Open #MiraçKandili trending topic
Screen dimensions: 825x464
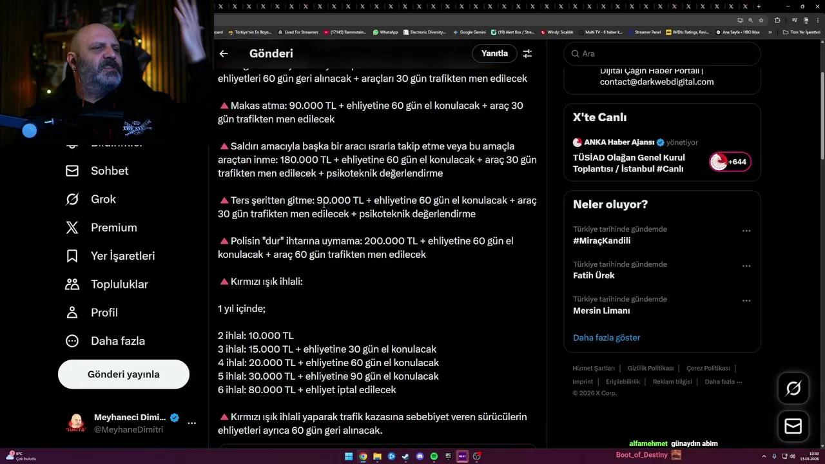[601, 241]
